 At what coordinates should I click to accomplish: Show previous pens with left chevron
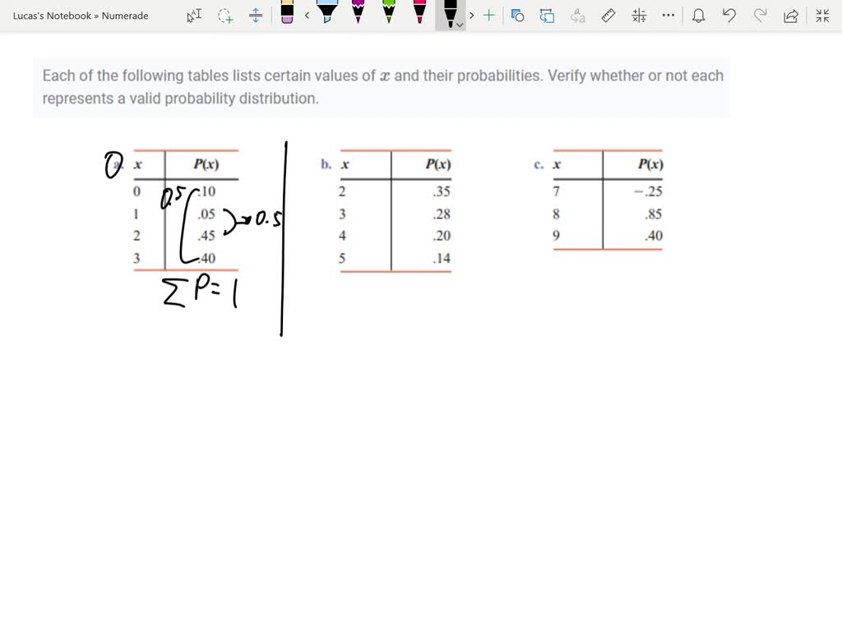coord(308,16)
